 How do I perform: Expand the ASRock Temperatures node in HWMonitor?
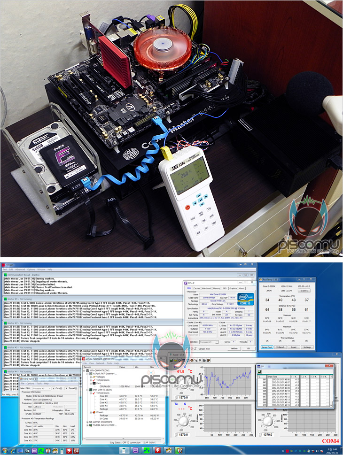click(91, 380)
